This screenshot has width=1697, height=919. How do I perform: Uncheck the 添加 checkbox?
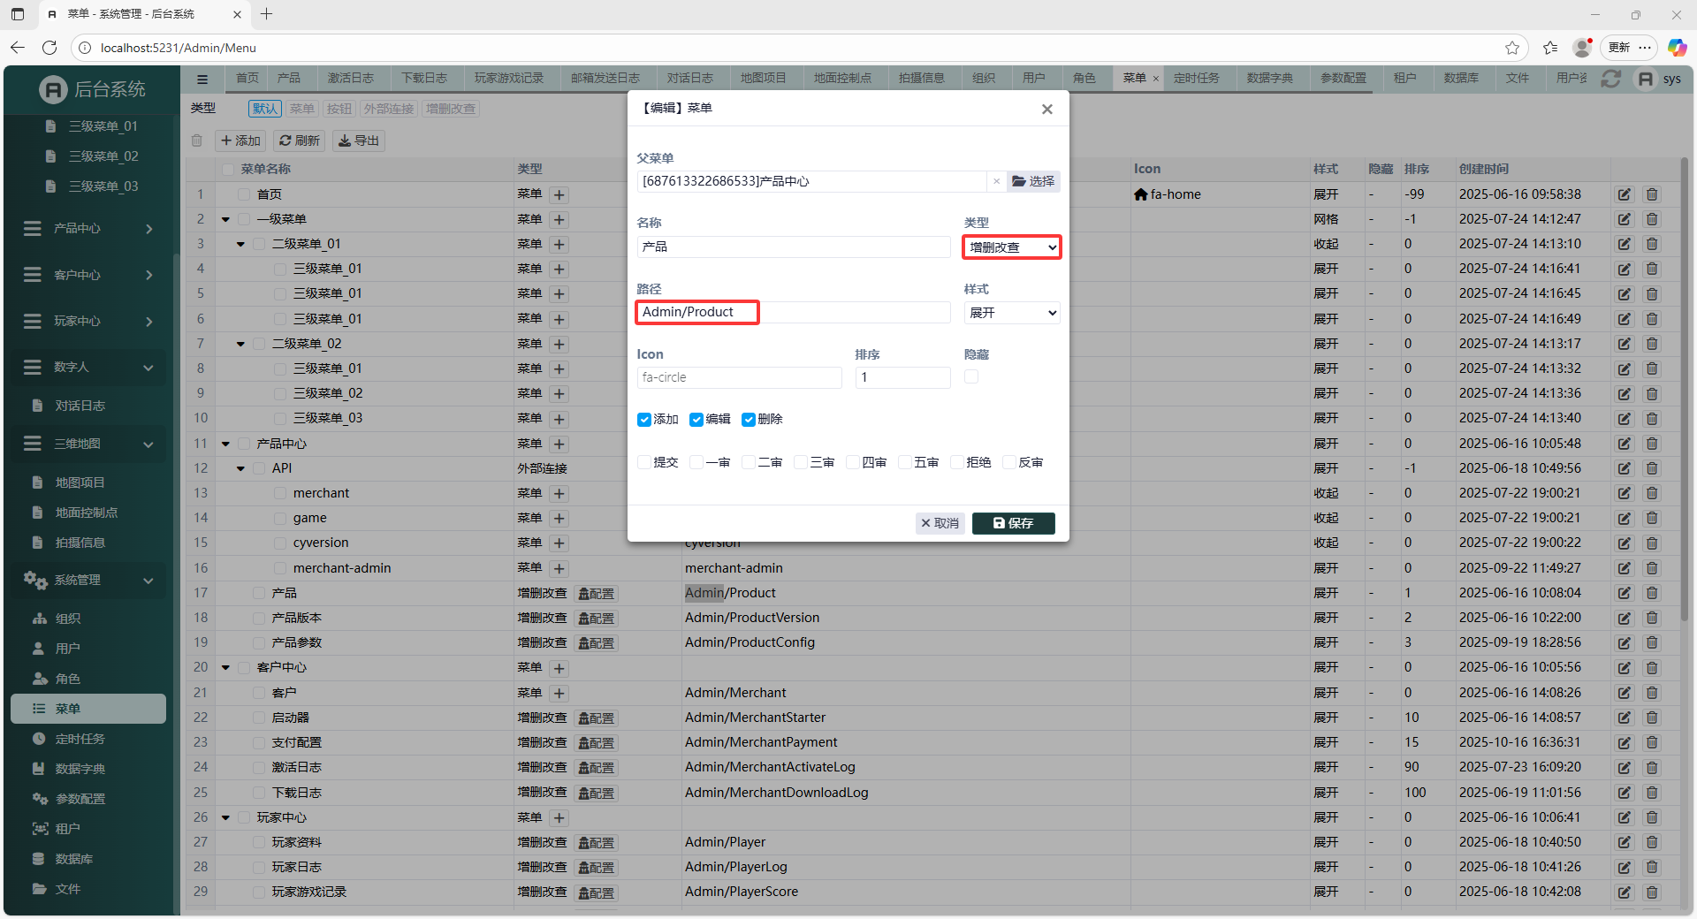tap(644, 420)
